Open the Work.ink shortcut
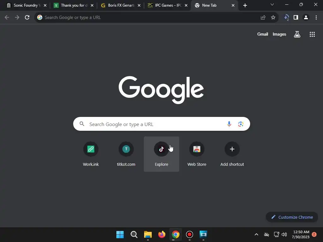 coord(91,154)
